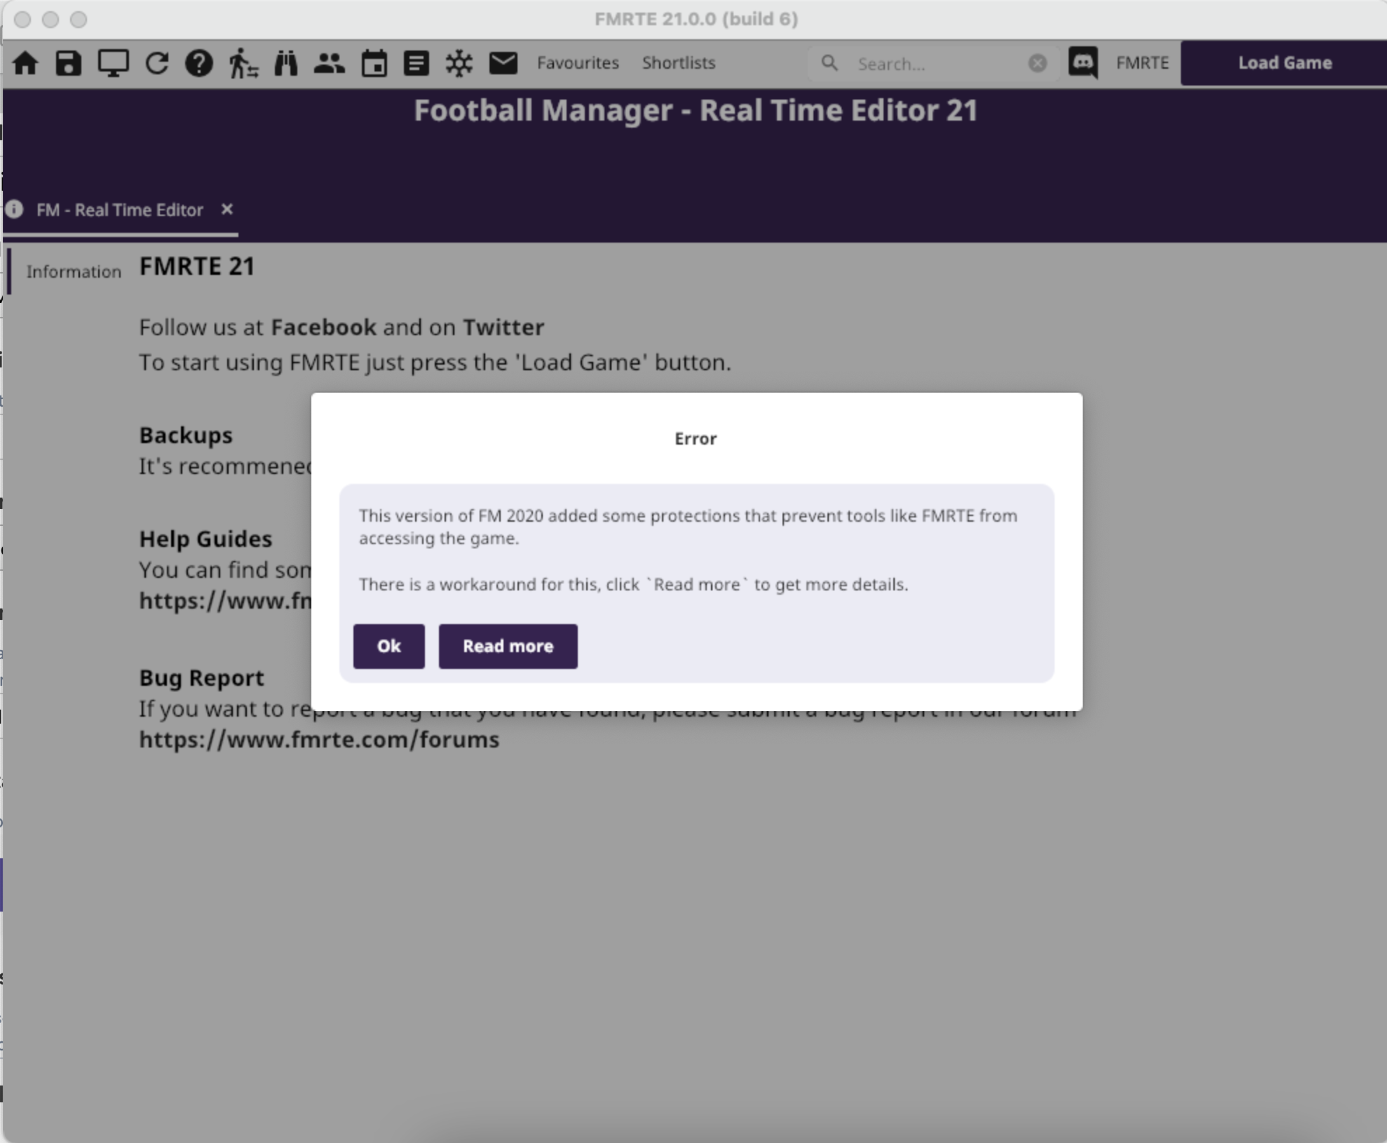Click the Twitter link
The height and width of the screenshot is (1143, 1387).
[x=503, y=327]
